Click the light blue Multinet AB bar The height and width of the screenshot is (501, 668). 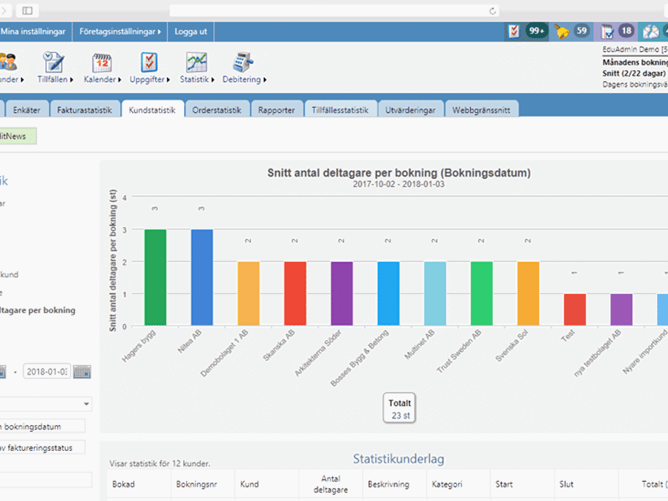click(435, 294)
